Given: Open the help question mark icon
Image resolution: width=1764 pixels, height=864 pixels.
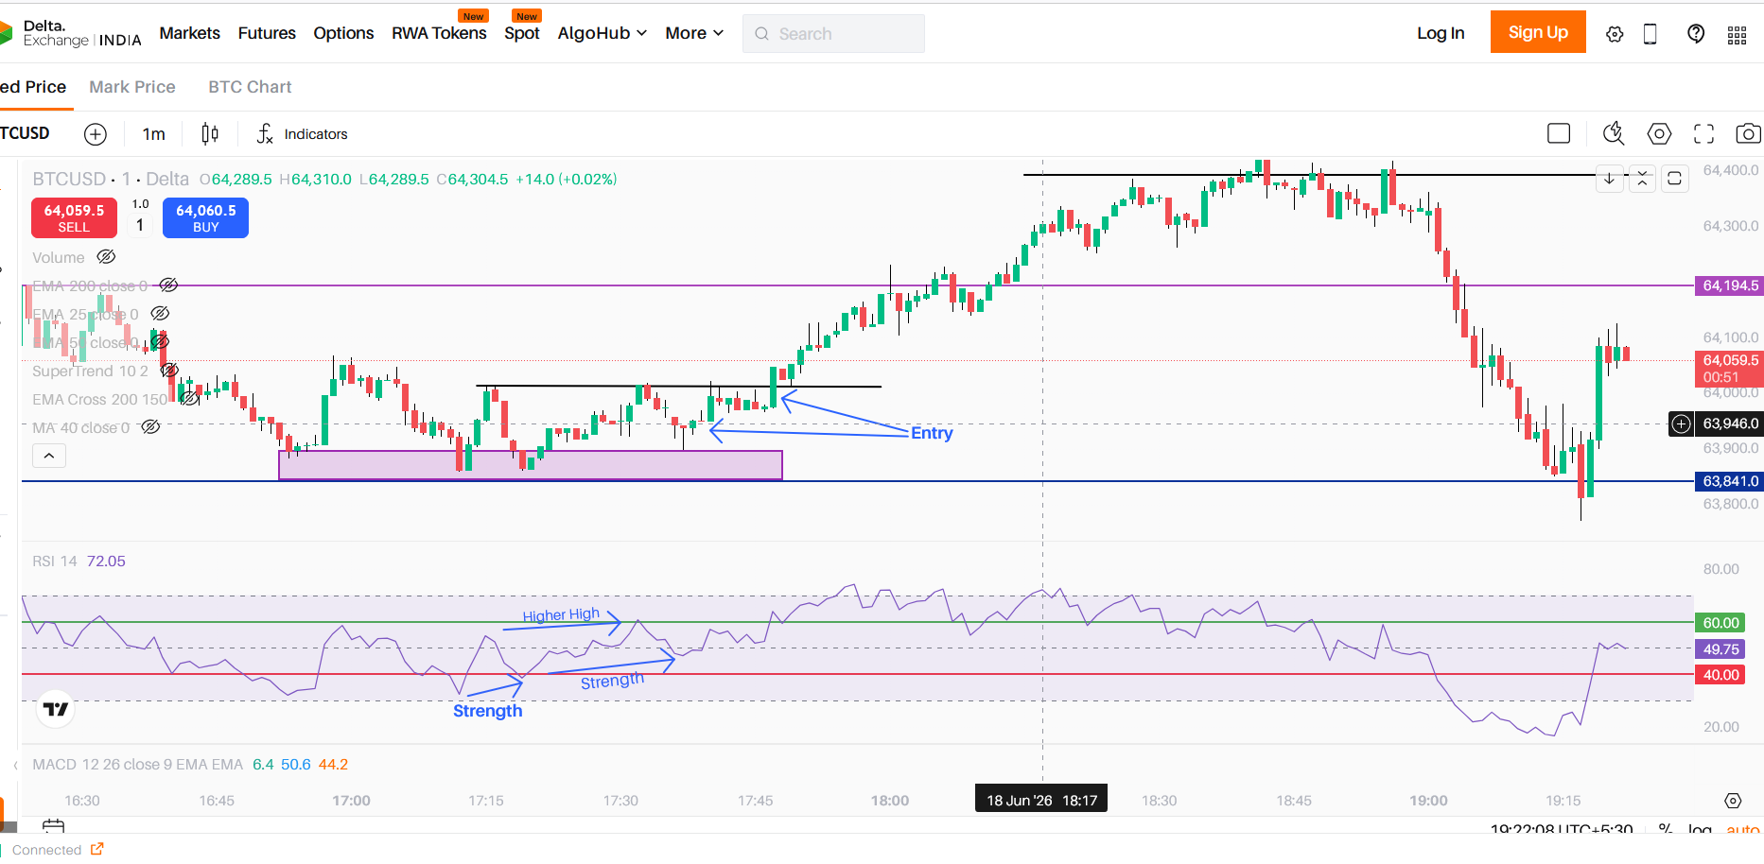Looking at the screenshot, I should (1696, 34).
